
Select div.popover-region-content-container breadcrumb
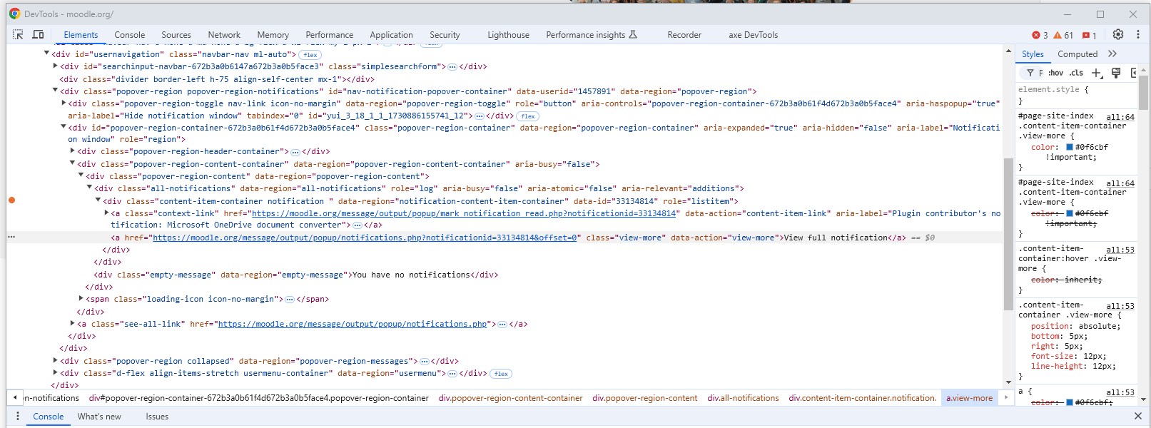tap(510, 398)
